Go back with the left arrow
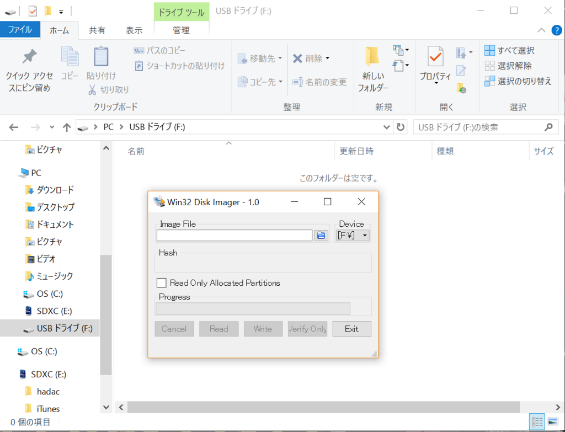 point(14,127)
